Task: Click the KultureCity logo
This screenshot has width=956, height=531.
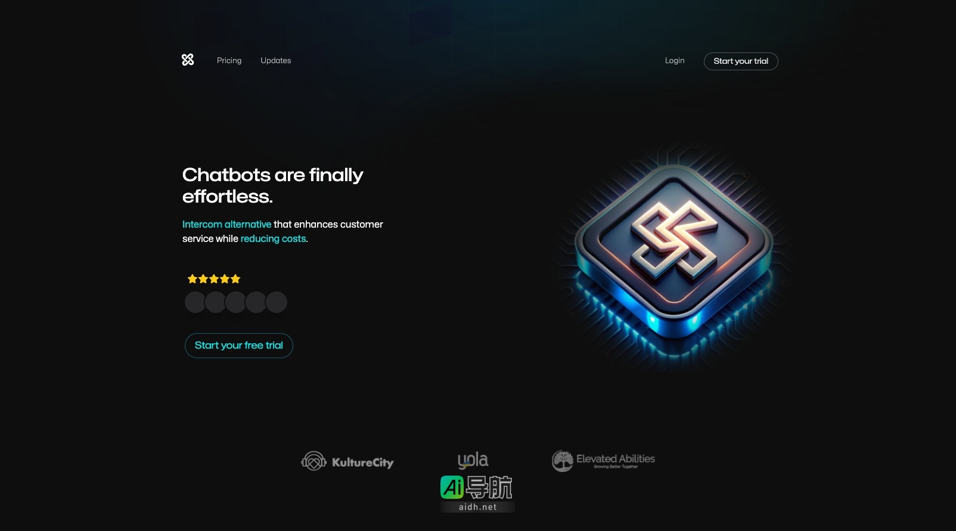Action: pos(347,462)
